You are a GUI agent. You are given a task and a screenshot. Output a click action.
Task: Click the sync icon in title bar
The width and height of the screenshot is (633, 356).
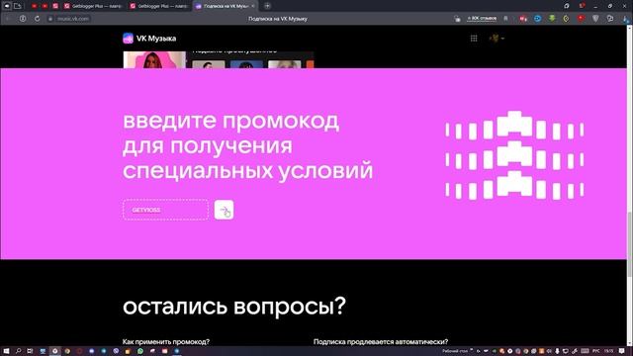tap(567, 6)
